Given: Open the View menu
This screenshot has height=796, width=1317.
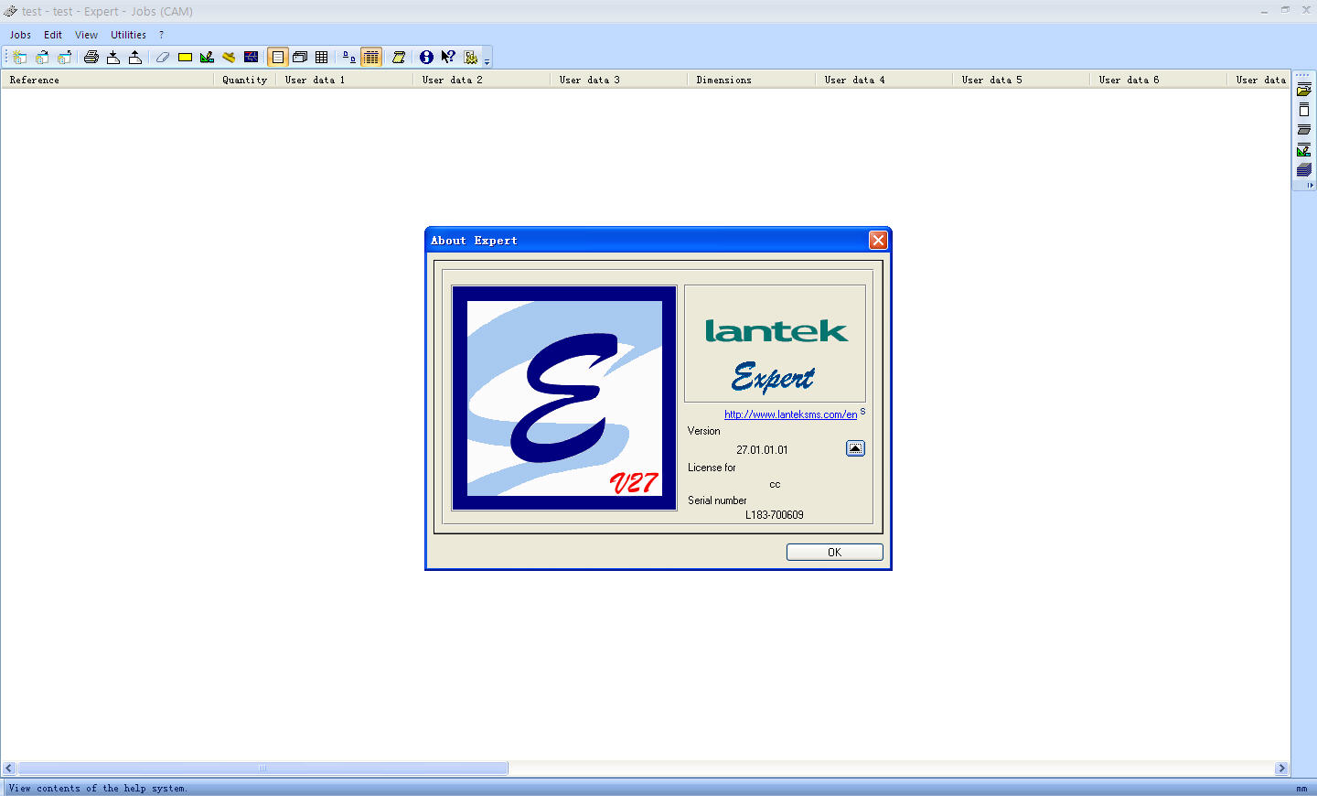Looking at the screenshot, I should tap(86, 35).
